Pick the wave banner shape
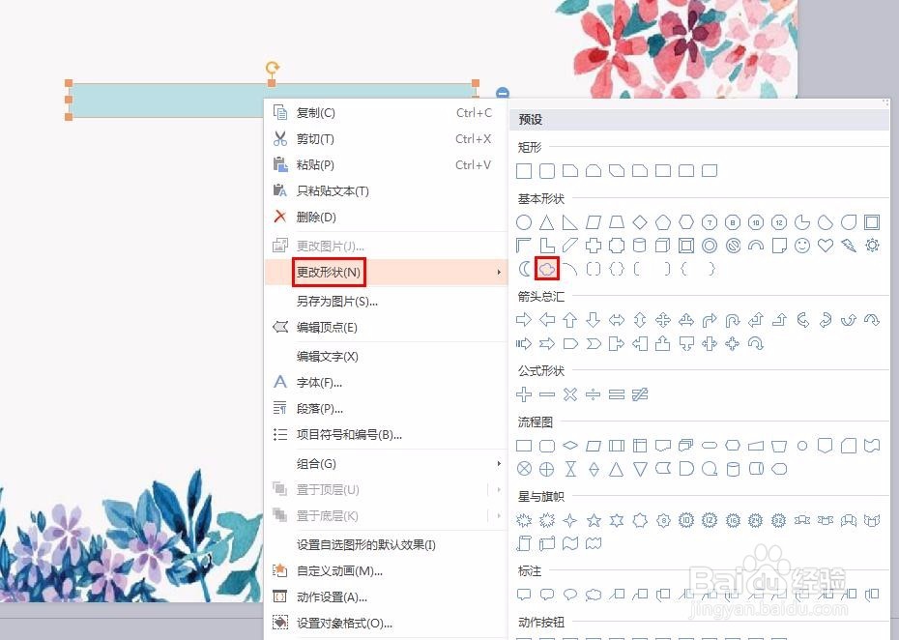Image resolution: width=899 pixels, height=640 pixels. [570, 543]
